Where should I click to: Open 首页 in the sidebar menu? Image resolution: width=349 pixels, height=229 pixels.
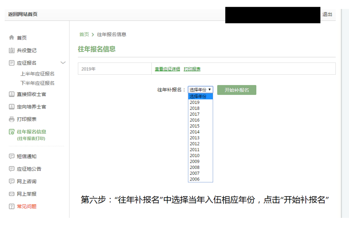(x=22, y=38)
